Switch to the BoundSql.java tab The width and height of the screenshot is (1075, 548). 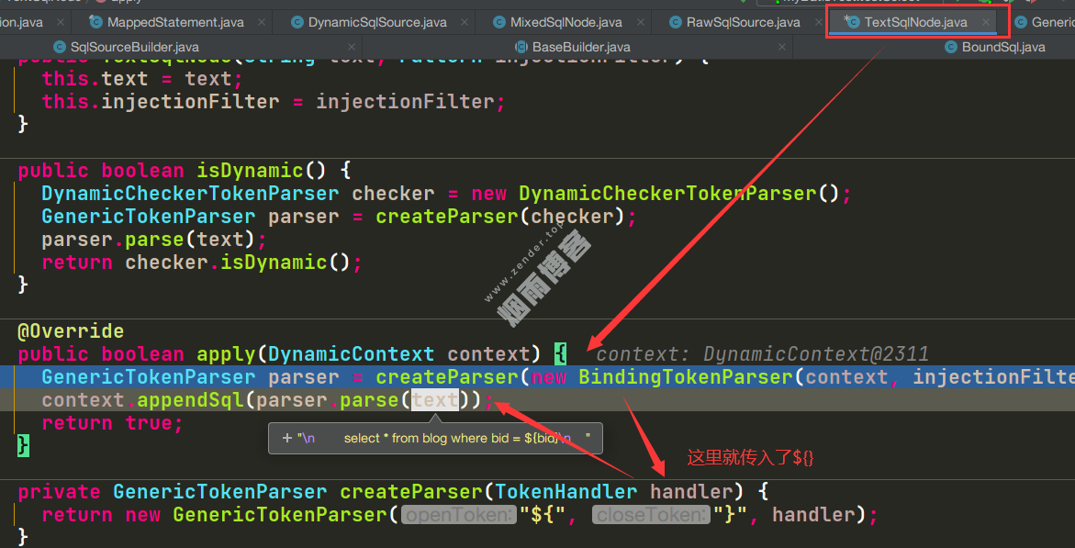(x=1002, y=46)
